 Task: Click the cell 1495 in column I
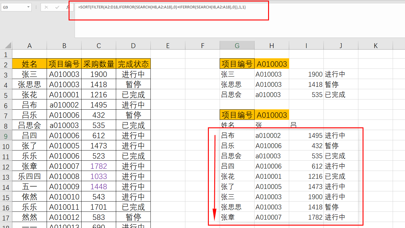pos(306,135)
